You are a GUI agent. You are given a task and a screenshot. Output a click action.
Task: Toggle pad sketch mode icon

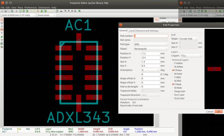pos(2,37)
